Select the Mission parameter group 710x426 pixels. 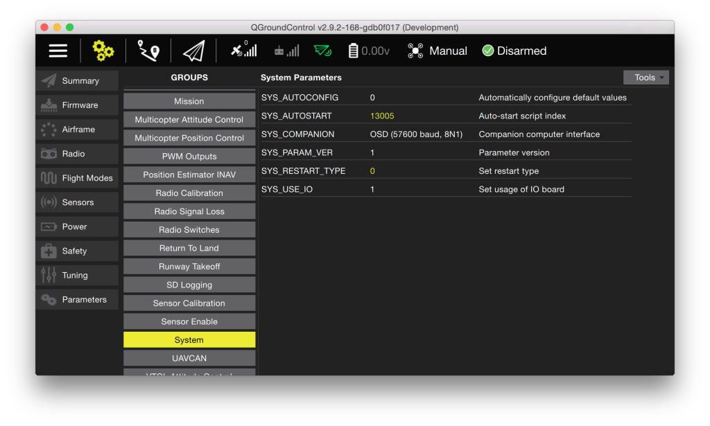189,101
